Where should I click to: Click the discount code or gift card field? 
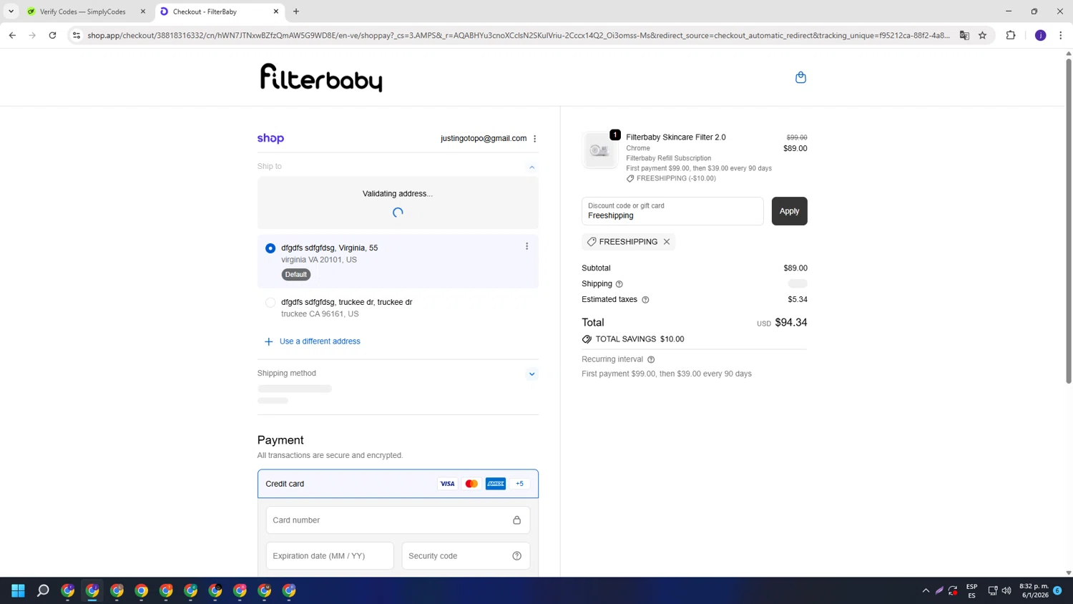point(672,211)
